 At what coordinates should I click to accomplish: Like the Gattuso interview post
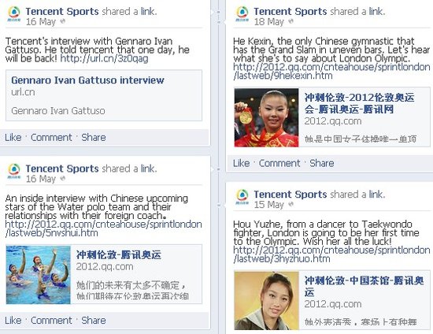pyautogui.click(x=13, y=137)
